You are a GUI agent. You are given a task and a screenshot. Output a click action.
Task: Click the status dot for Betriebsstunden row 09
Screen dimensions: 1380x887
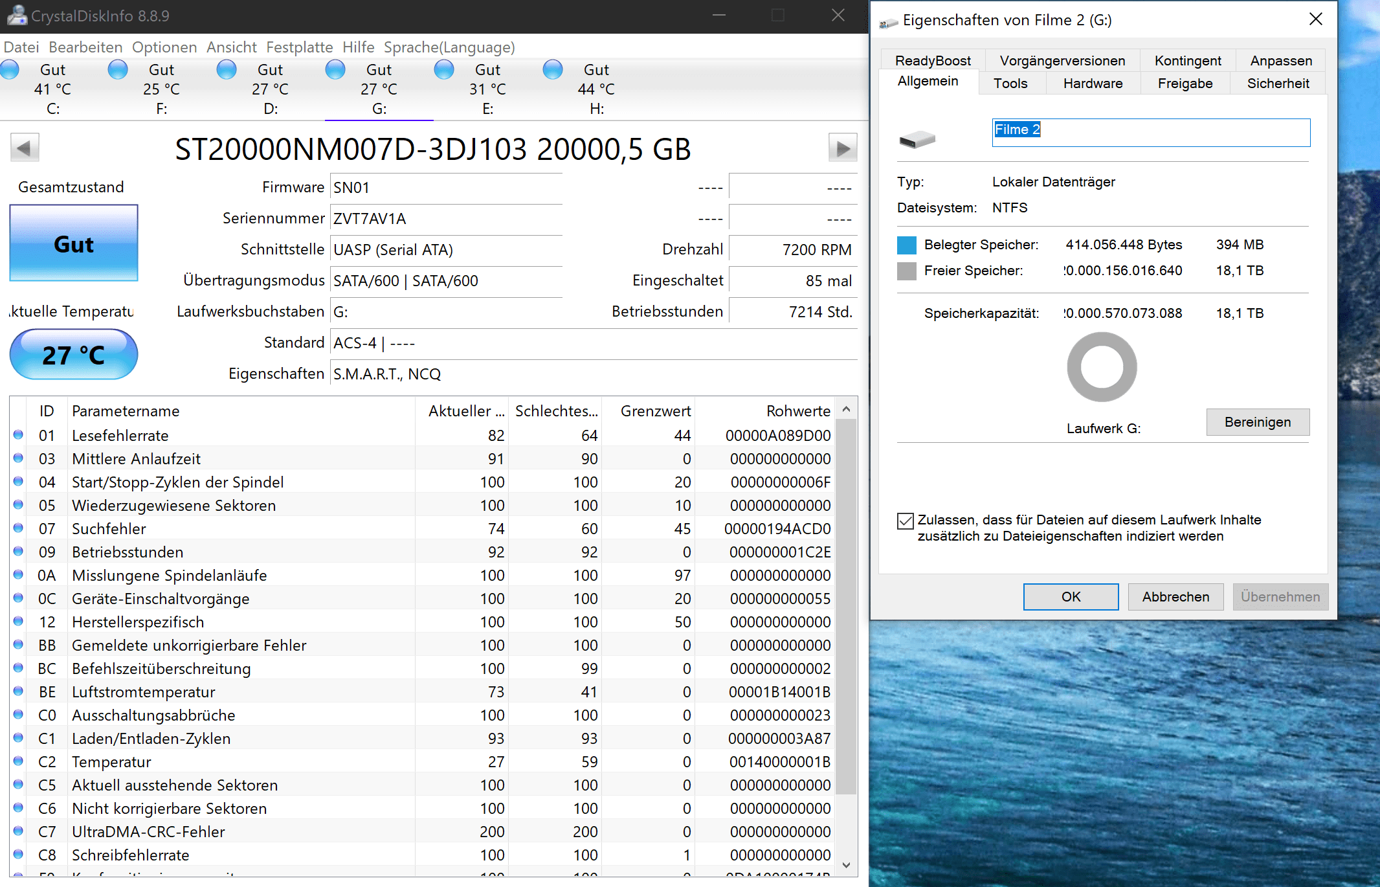click(18, 551)
